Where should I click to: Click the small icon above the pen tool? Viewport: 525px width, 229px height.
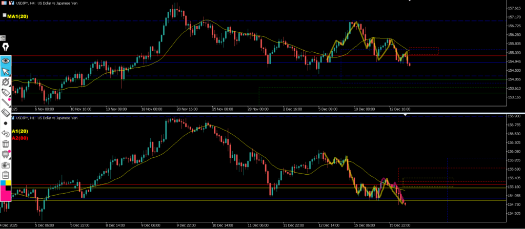point(3,38)
